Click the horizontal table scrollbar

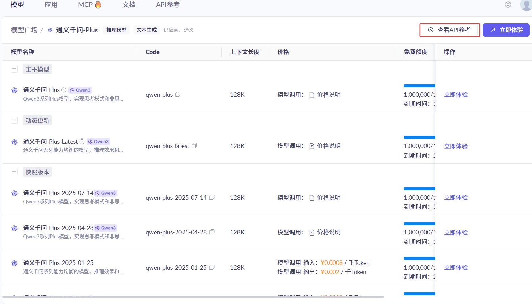pyautogui.click(x=193, y=297)
